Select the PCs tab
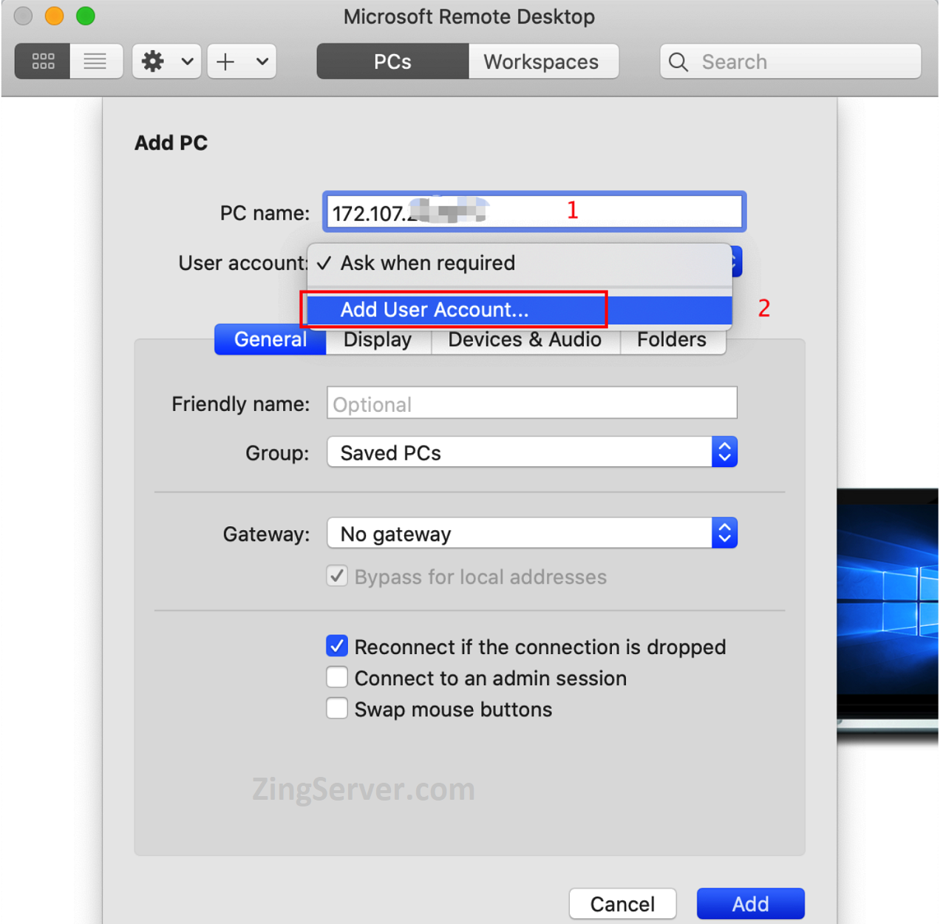 (x=392, y=61)
